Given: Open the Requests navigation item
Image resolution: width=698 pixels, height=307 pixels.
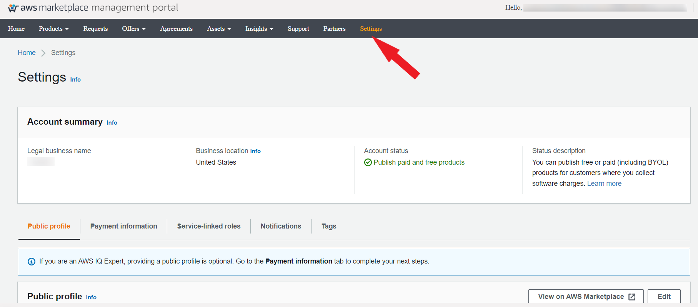Looking at the screenshot, I should coord(95,28).
